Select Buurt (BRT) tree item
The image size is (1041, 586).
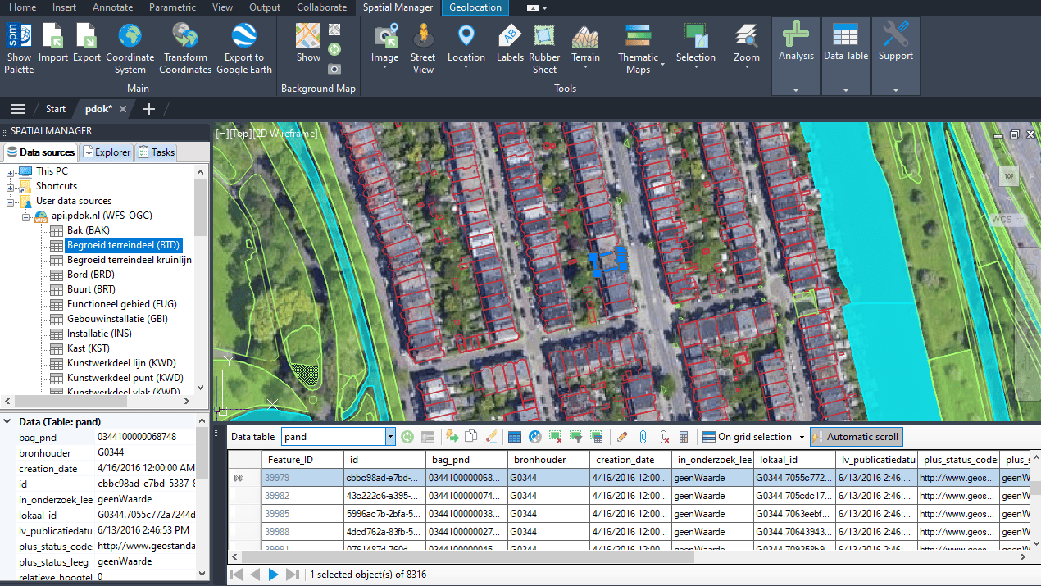click(91, 289)
